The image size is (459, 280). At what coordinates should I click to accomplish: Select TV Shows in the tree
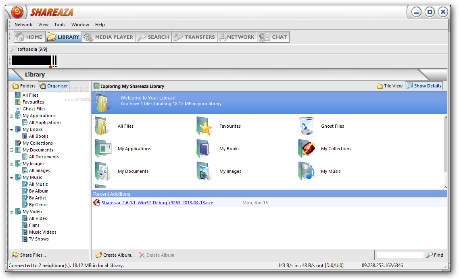pos(39,239)
